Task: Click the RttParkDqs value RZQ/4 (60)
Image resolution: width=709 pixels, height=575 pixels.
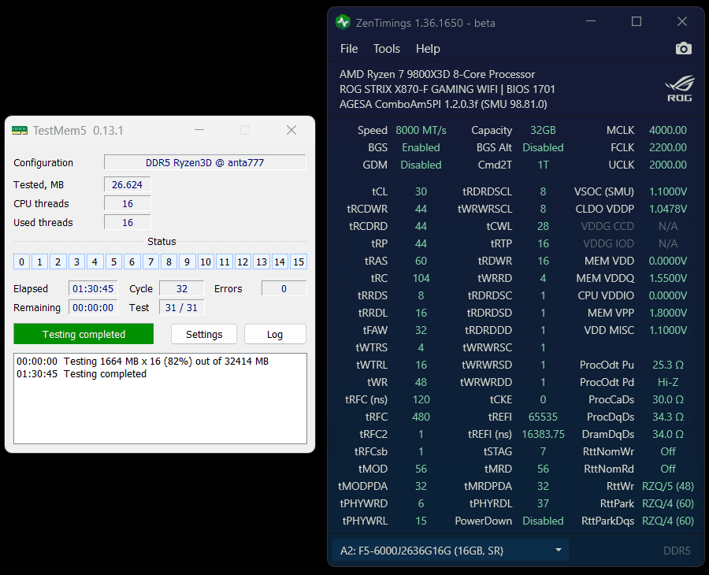Action: (x=668, y=521)
